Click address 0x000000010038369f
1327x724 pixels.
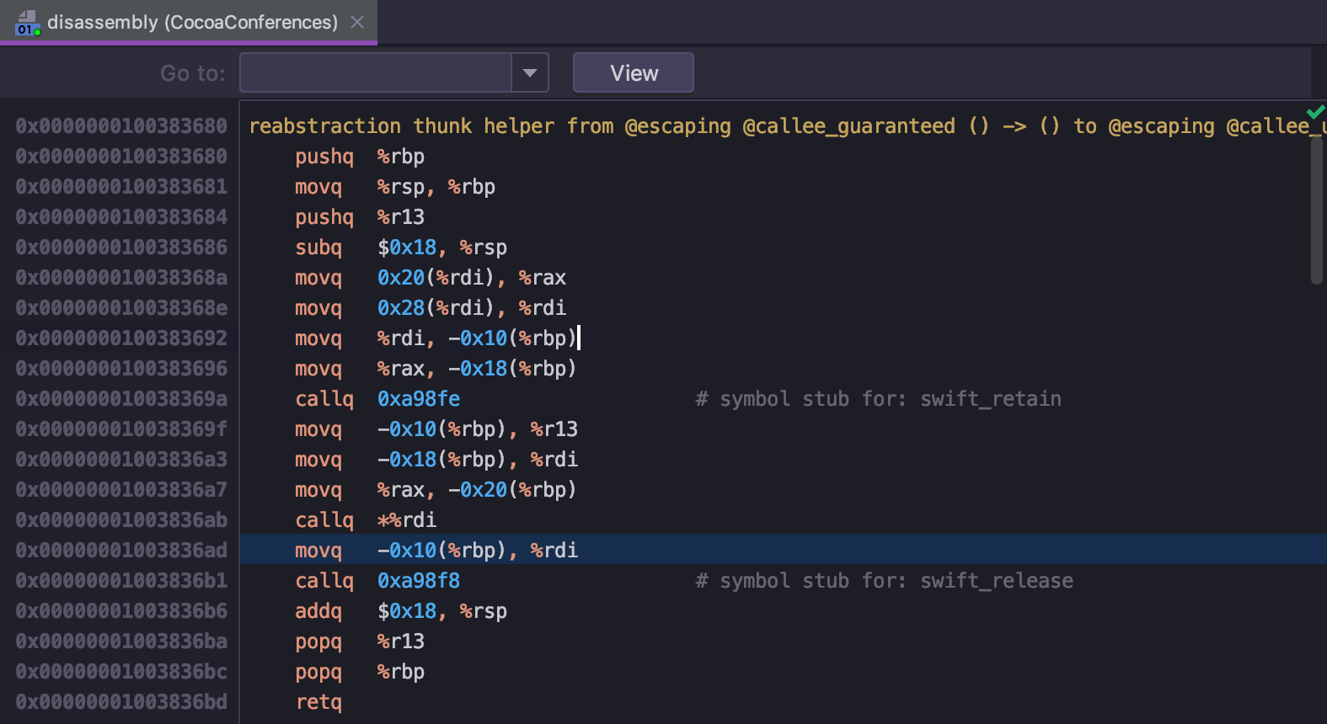tap(121, 429)
